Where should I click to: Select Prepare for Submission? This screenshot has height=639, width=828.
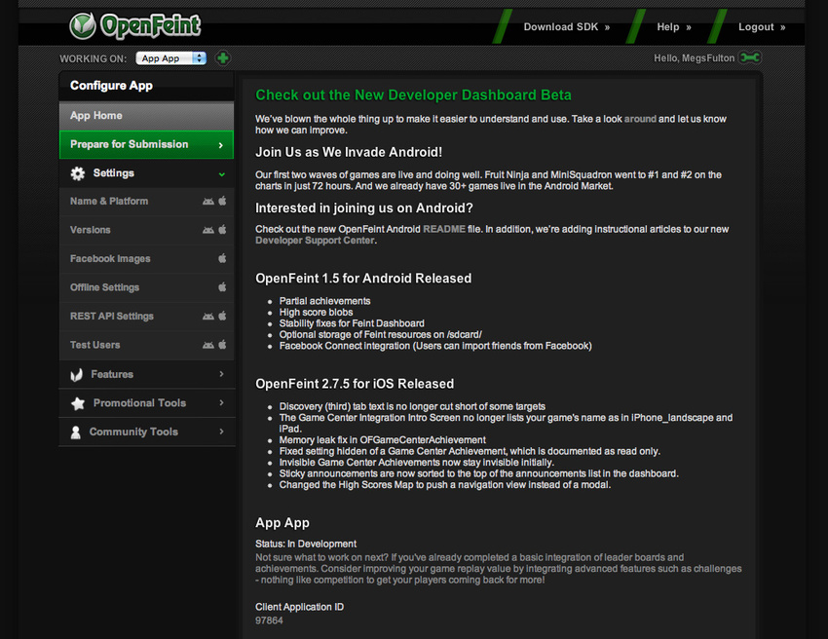(146, 145)
